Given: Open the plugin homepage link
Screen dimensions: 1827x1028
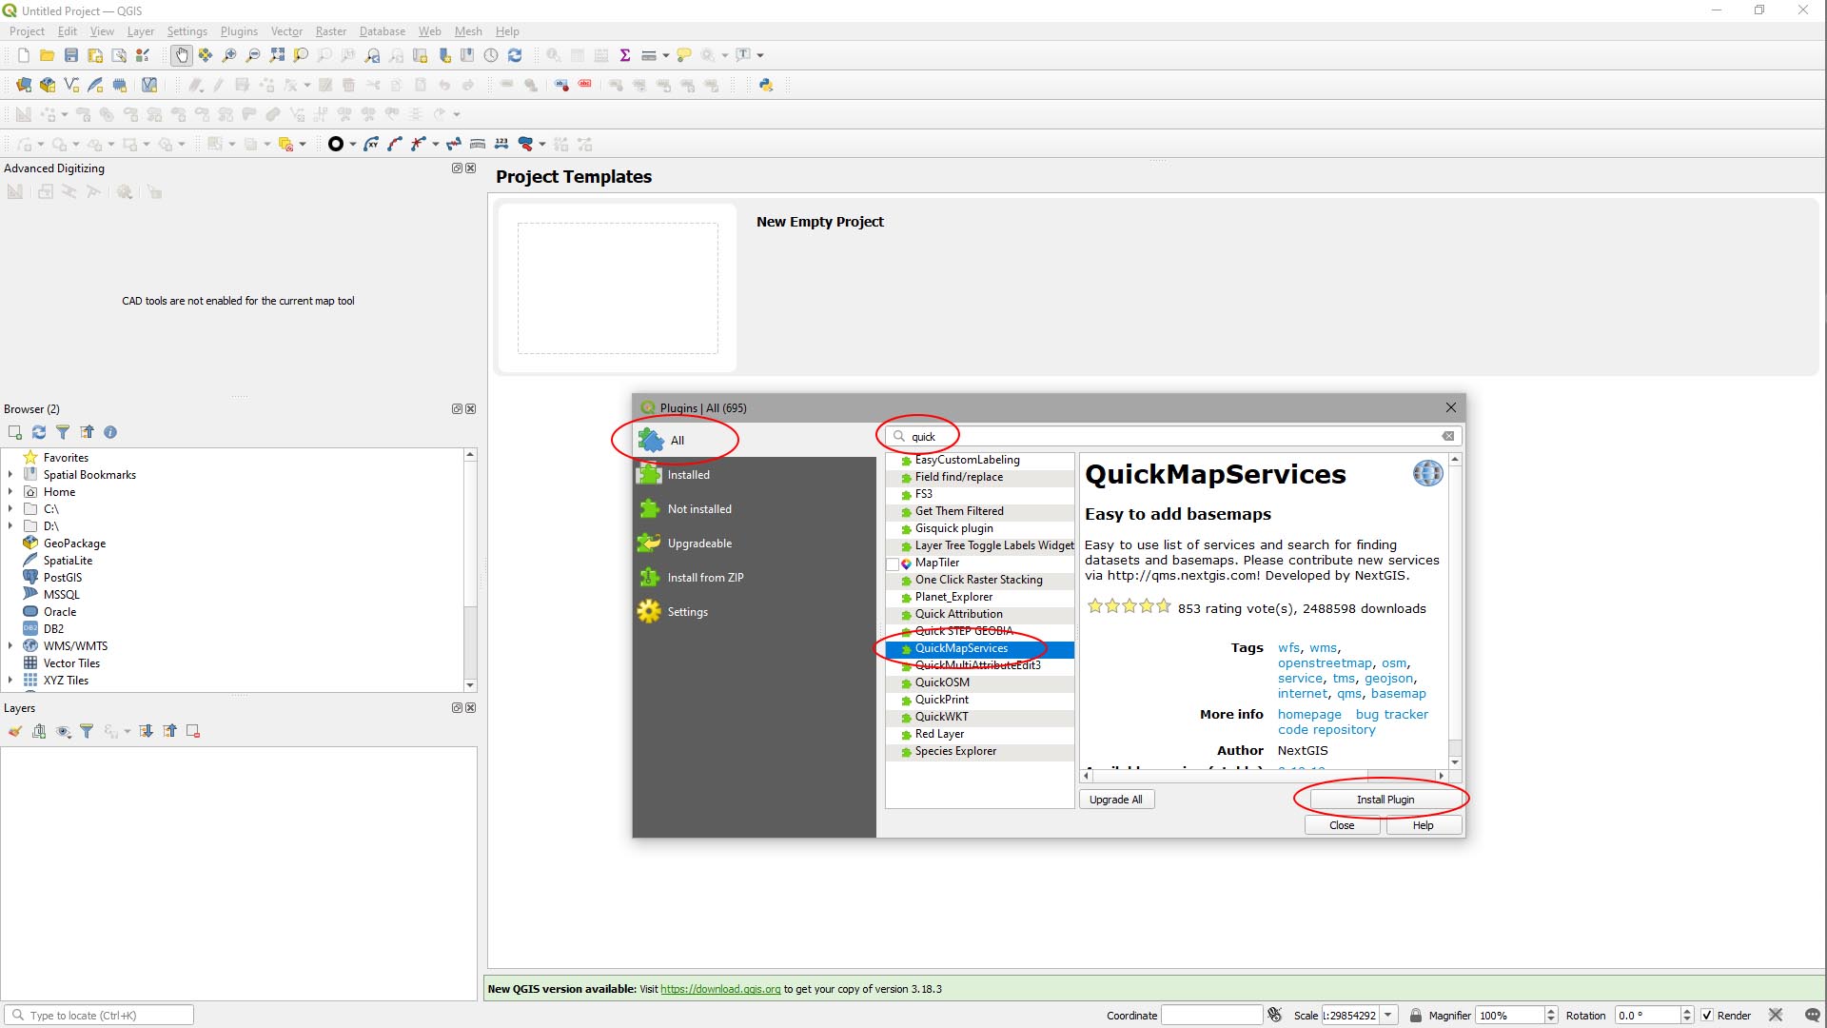Looking at the screenshot, I should (1309, 714).
